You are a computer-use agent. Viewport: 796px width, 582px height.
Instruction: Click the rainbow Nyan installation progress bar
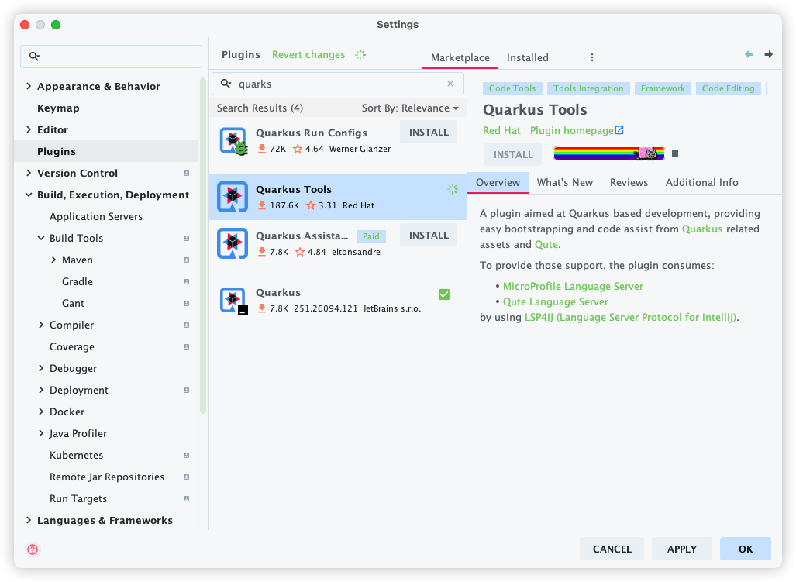point(608,153)
